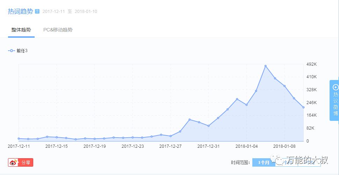Click the first data point above 2017-12-11
339x175 pixels.
click(19, 139)
